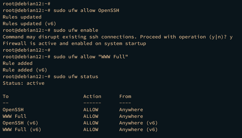The height and width of the screenshot is (138, 242).
Task: Click 'Anywhere' in the WWW Full row
Action: 131,116
